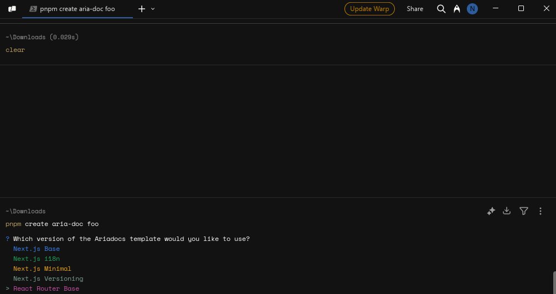Screen dimensions: 556x294
Task: Expand the new tab options chevron
Action: [153, 9]
